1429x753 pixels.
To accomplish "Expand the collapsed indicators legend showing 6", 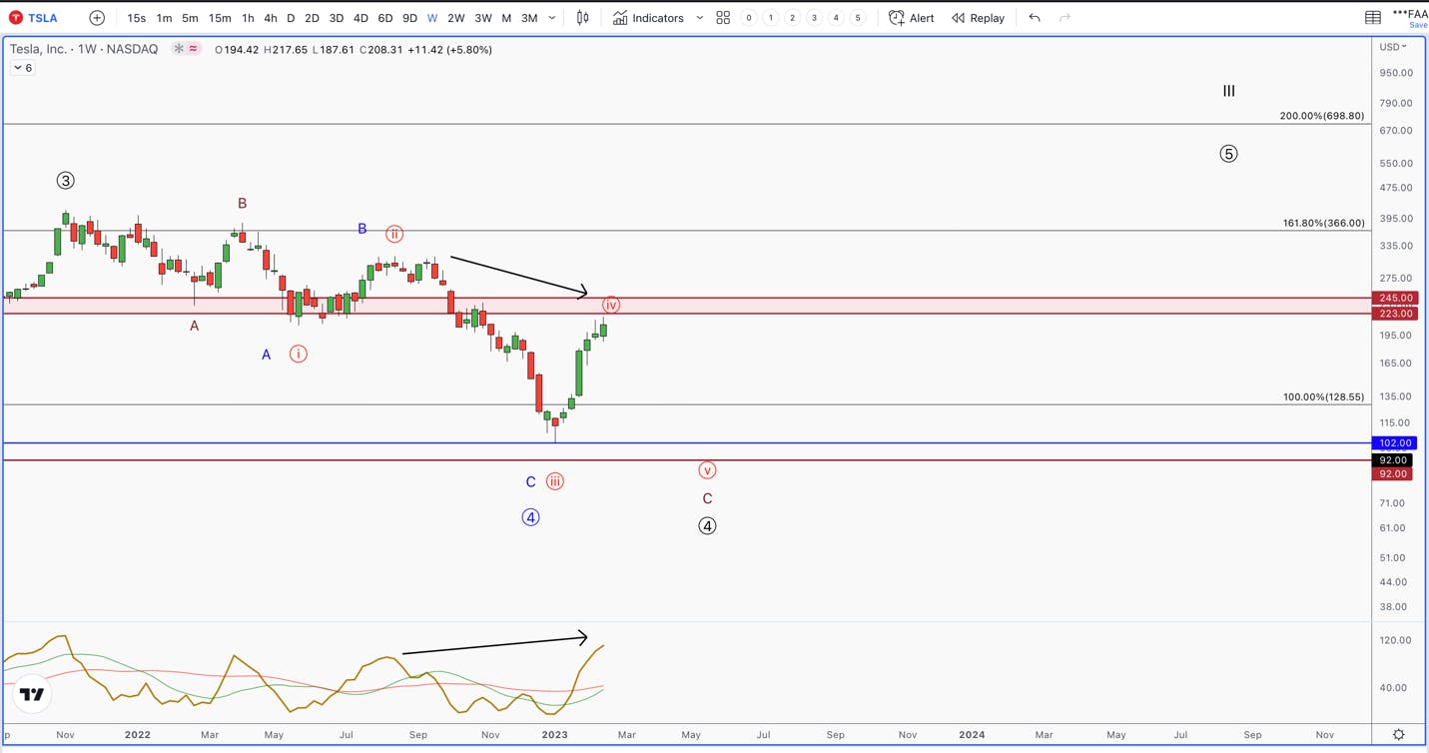I will pos(23,68).
